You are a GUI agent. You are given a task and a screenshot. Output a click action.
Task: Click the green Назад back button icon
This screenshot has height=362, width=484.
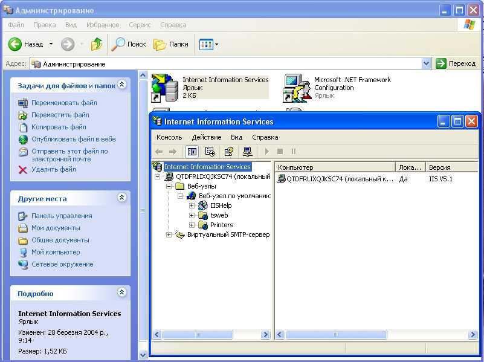15,45
